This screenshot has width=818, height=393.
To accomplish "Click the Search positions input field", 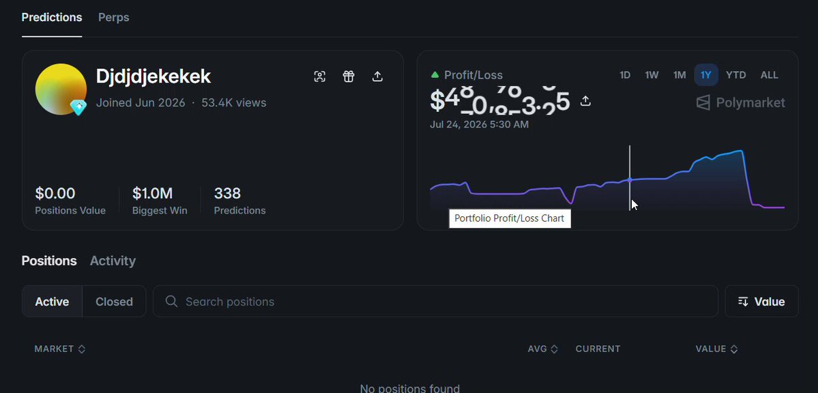I will [435, 301].
